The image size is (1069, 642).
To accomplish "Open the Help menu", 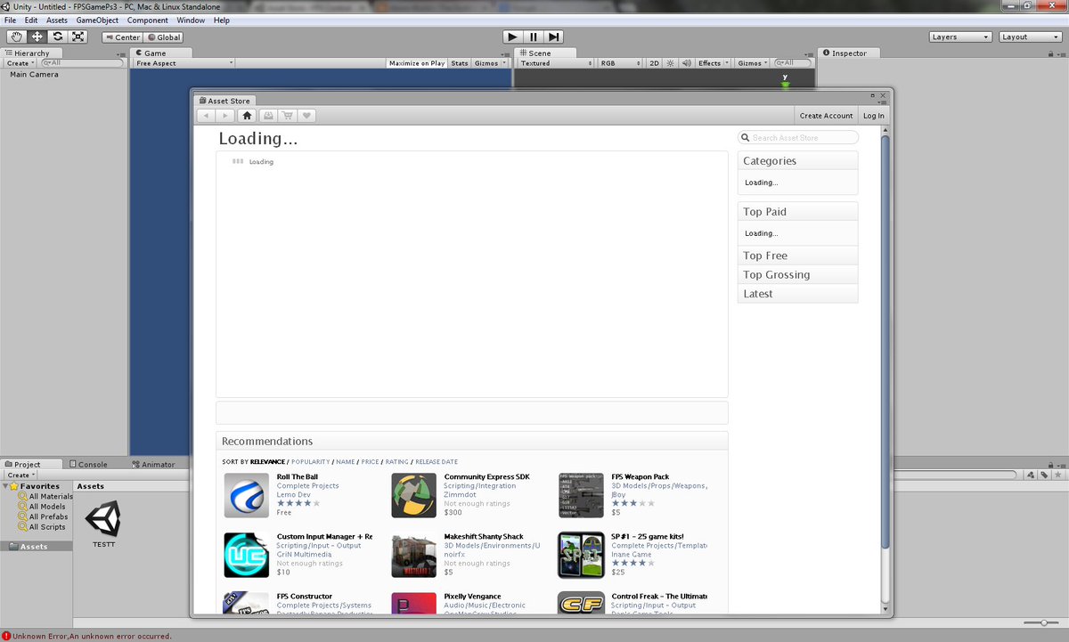I will click(x=222, y=20).
